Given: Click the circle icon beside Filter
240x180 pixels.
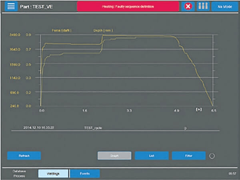Looking at the screenshot, I should (x=212, y=156).
